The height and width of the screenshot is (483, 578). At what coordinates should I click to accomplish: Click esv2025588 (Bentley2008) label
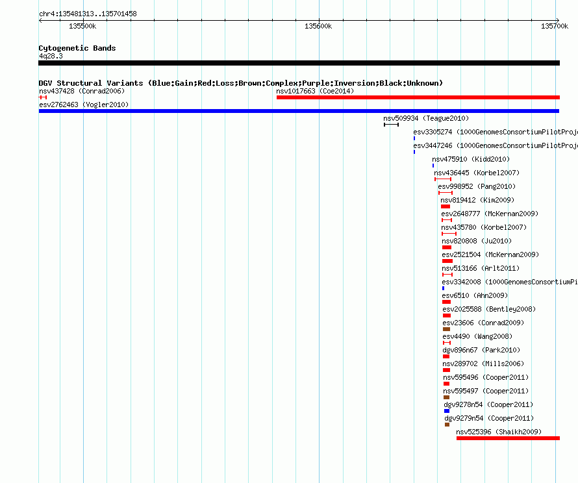click(x=489, y=309)
